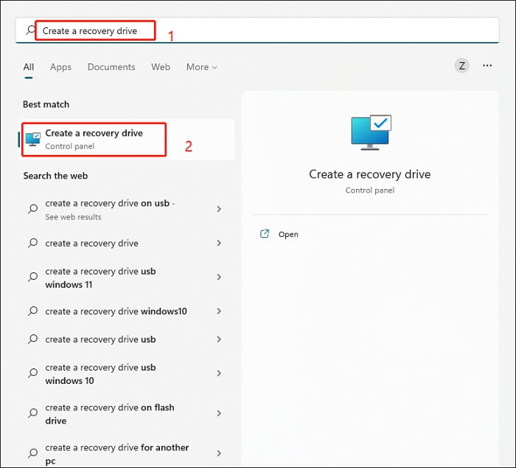The image size is (516, 468).
Task: Select plain 'create a recovery drive' web suggestion
Action: pyautogui.click(x=127, y=244)
